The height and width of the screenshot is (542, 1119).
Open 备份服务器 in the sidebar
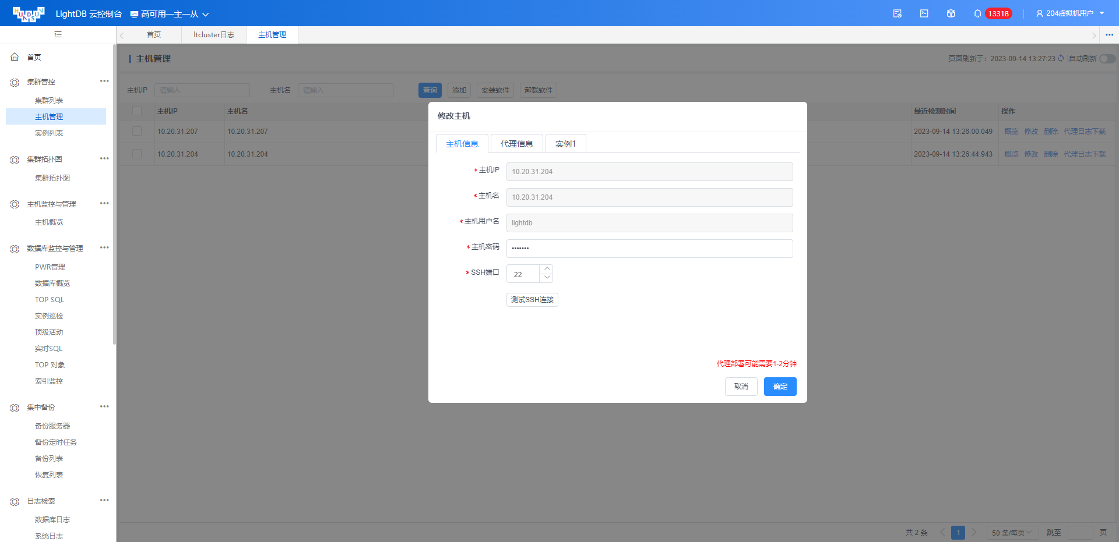point(52,426)
